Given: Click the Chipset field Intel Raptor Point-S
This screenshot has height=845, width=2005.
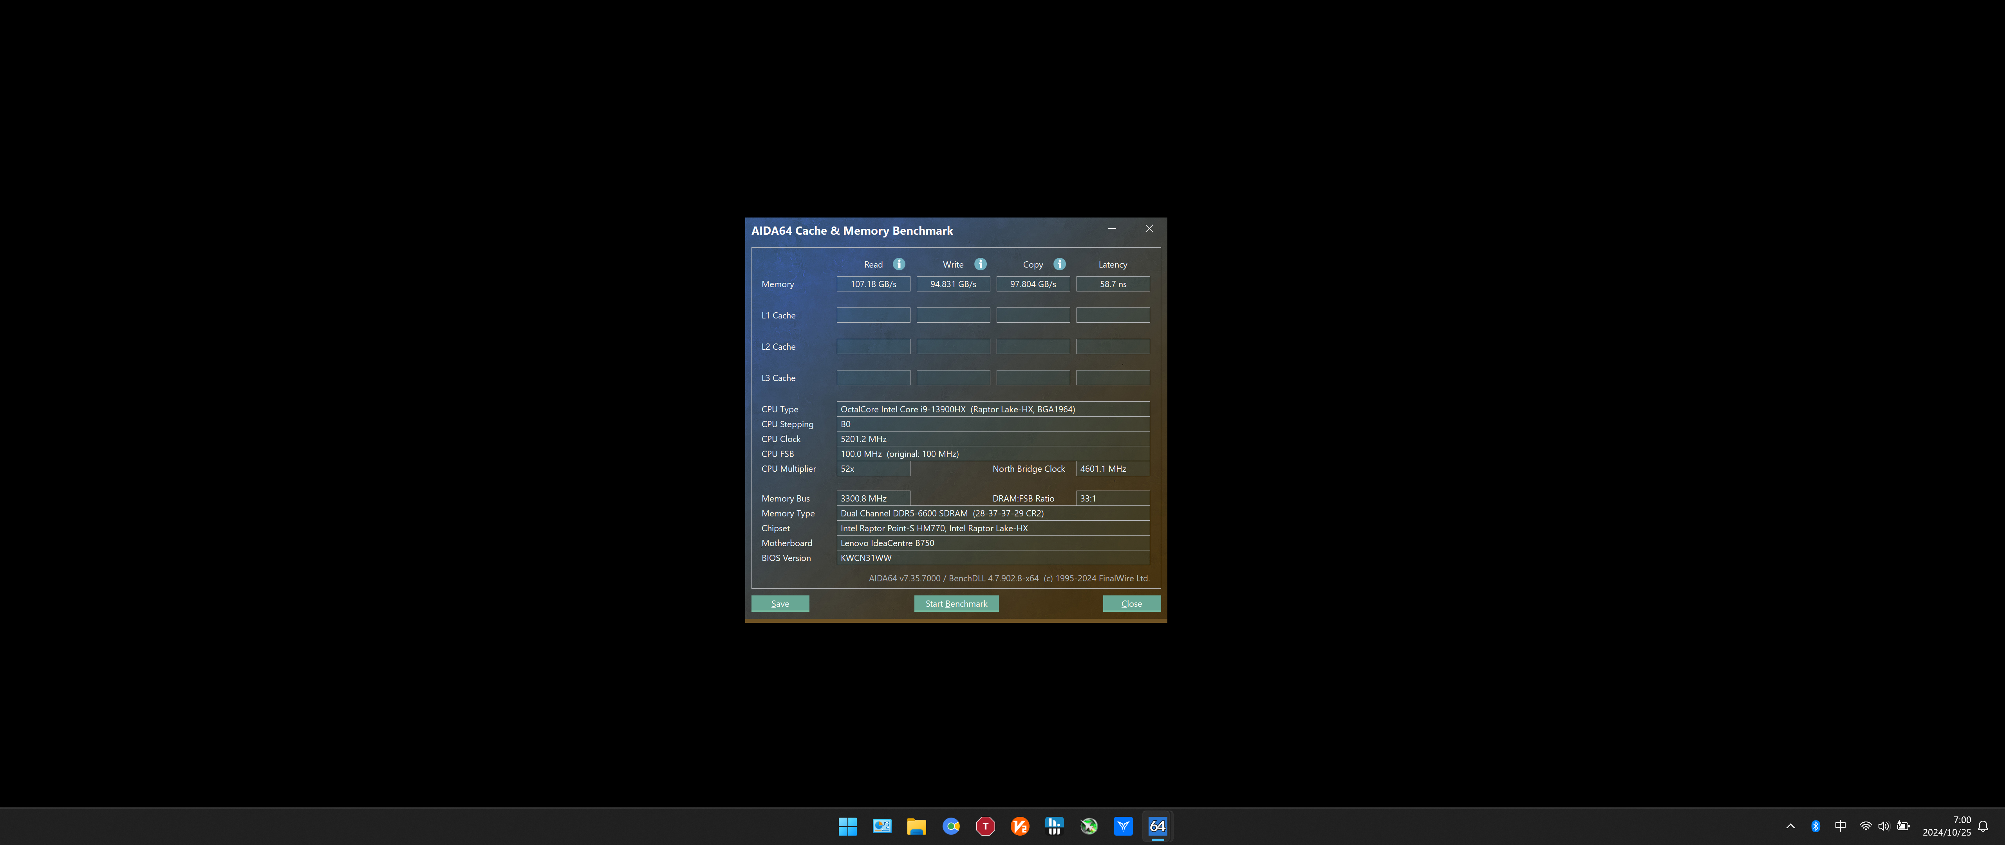Looking at the screenshot, I should pyautogui.click(x=992, y=529).
